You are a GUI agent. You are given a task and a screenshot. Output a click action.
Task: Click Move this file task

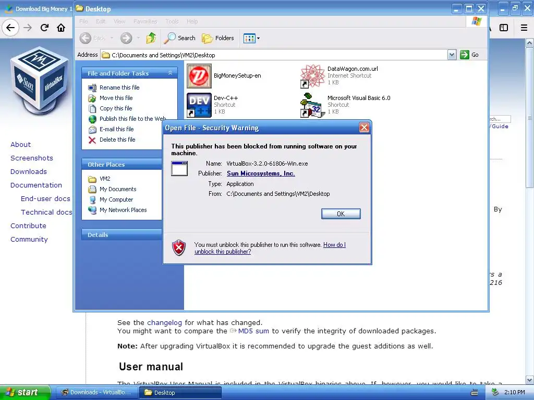[116, 98]
